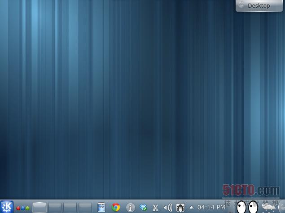This screenshot has height=213, width=285.
Task: Open the KDE Kickoff application launcher
Action: (x=7, y=207)
